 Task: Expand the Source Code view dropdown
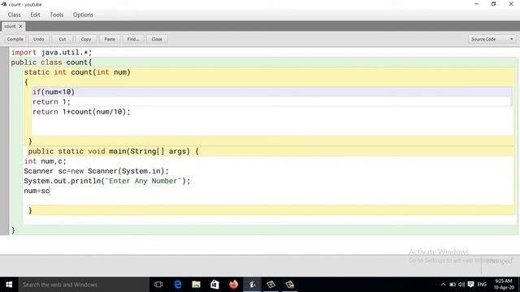coord(492,39)
